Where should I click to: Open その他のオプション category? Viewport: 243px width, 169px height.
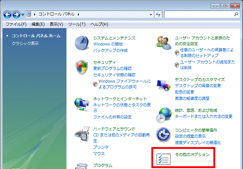point(192,154)
